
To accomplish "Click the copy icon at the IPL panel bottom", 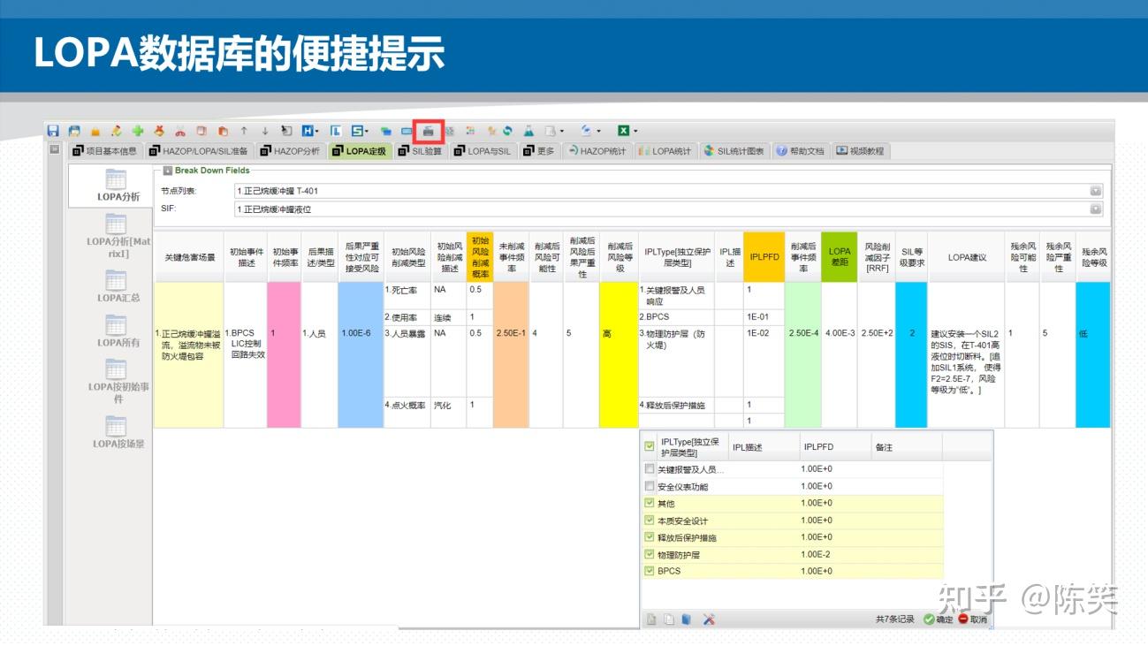I will click(667, 619).
